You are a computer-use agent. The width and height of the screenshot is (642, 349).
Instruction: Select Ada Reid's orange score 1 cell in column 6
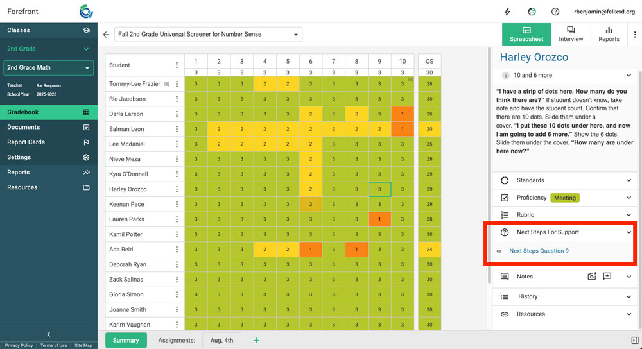[x=311, y=250]
